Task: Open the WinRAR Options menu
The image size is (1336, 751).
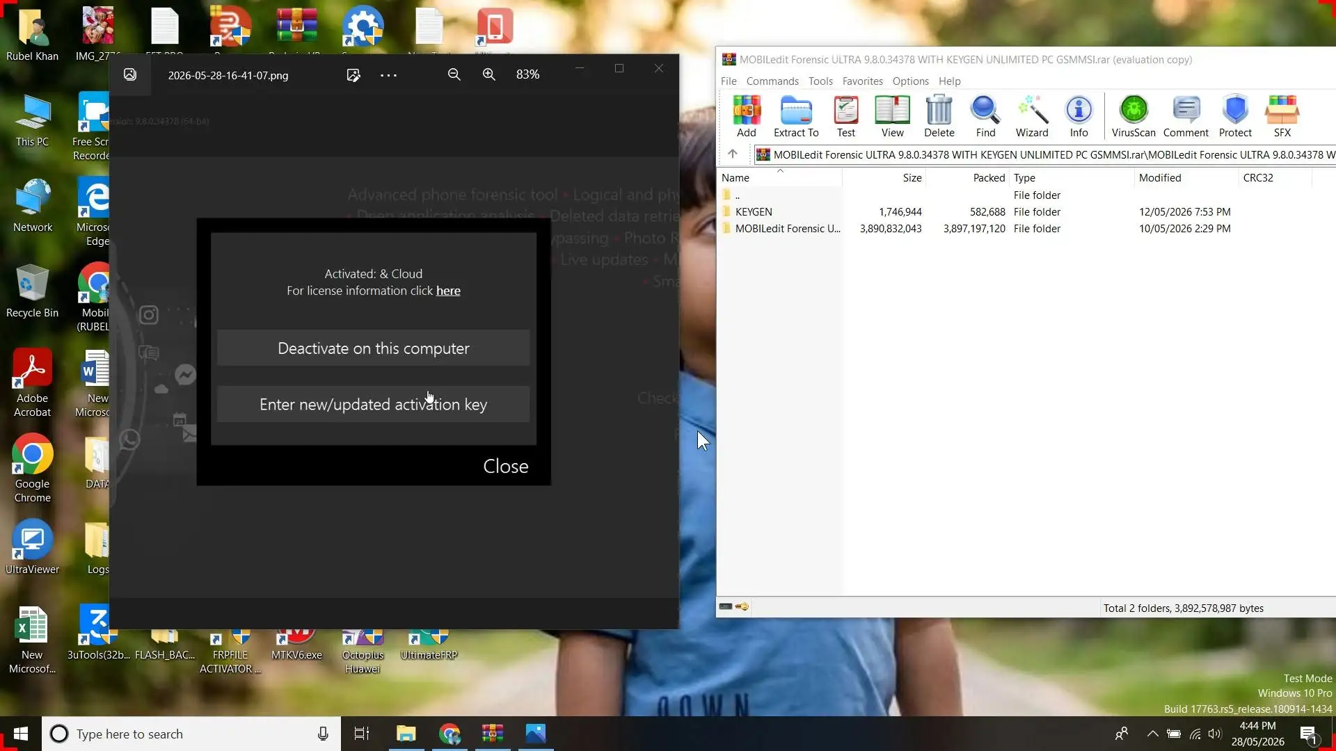Action: click(911, 81)
